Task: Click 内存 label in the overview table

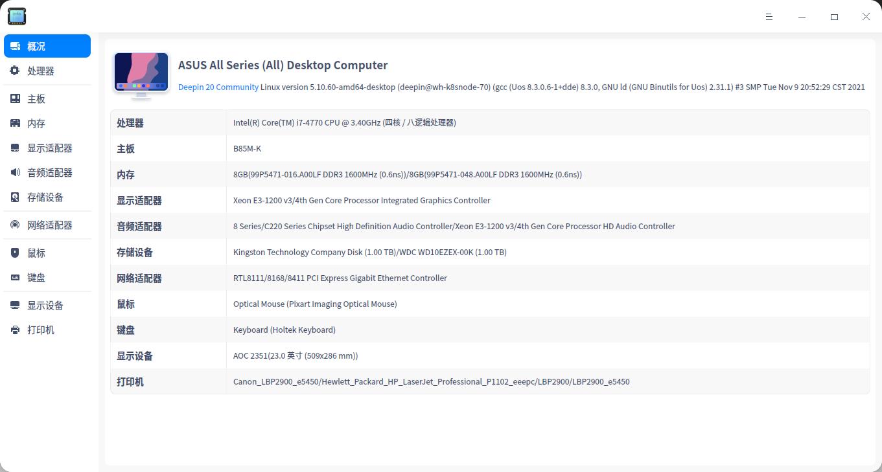Action: (x=126, y=175)
